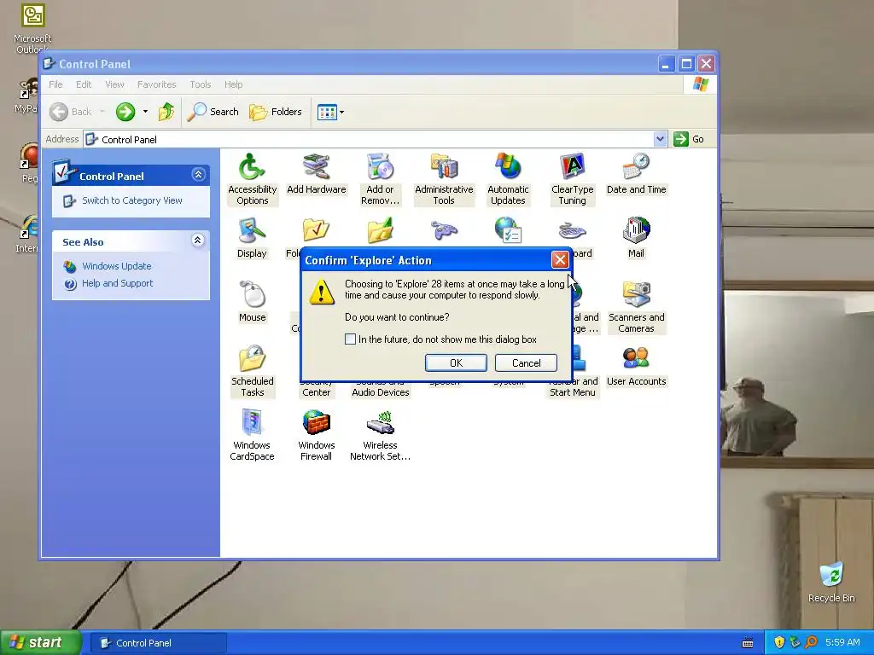Open the Add Hardware icon
The width and height of the screenshot is (874, 655).
pyautogui.click(x=316, y=174)
